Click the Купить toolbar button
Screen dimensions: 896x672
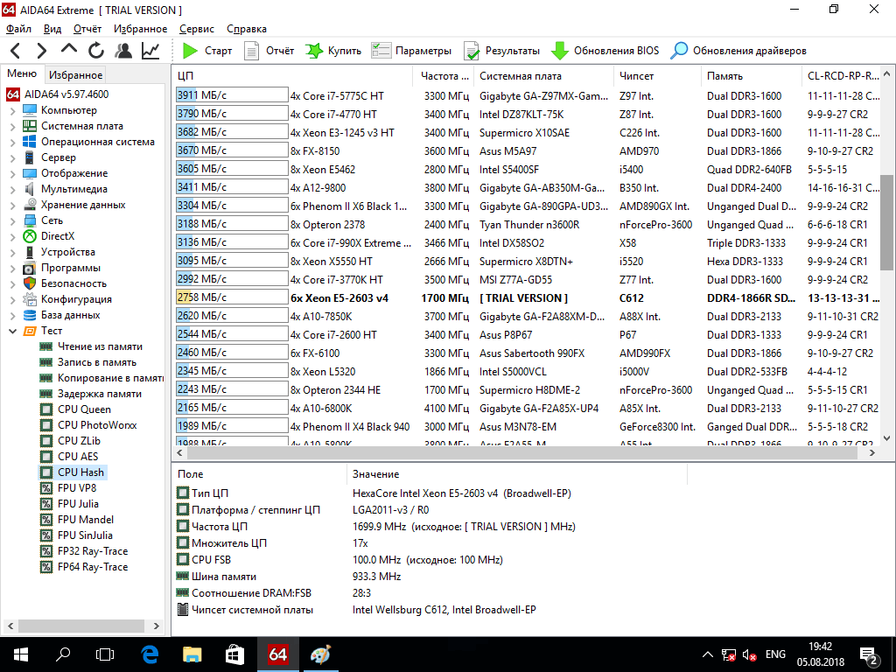tap(333, 51)
